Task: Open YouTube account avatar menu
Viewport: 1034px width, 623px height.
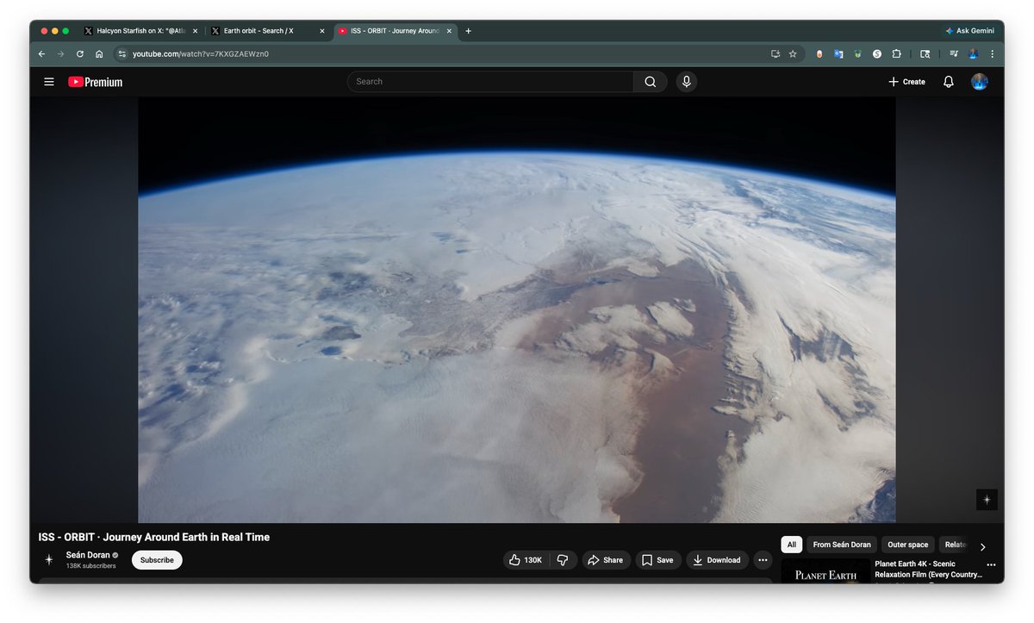Action: (x=980, y=82)
